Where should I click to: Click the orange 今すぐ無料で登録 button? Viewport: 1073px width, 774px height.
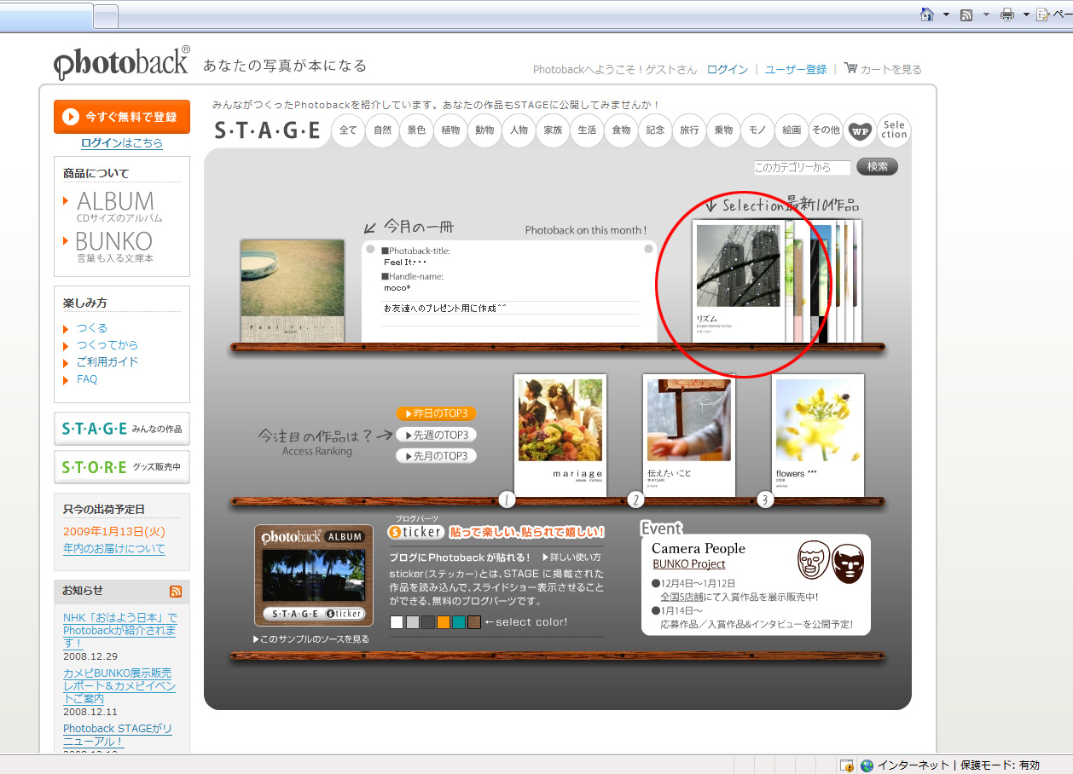[x=121, y=117]
